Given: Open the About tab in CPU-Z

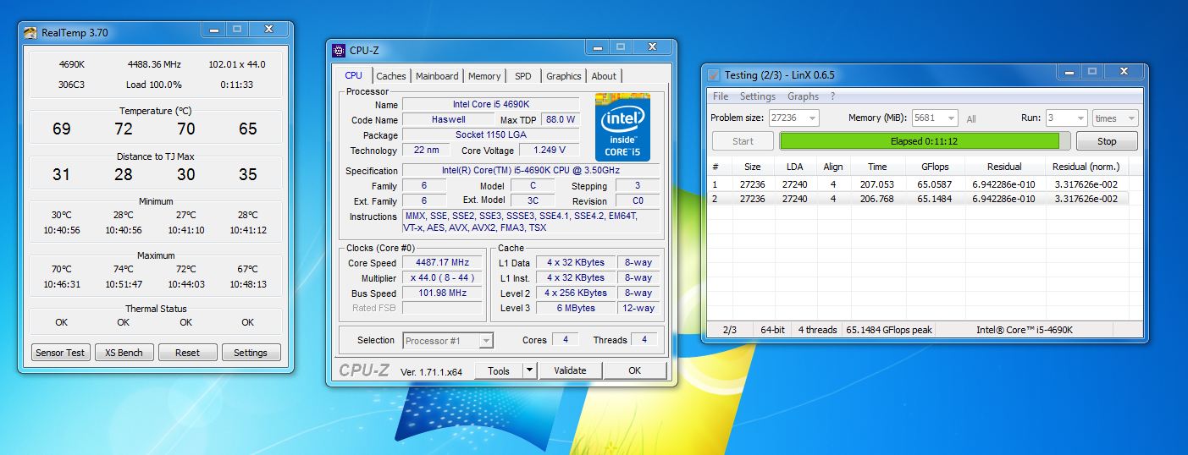Looking at the screenshot, I should (604, 76).
